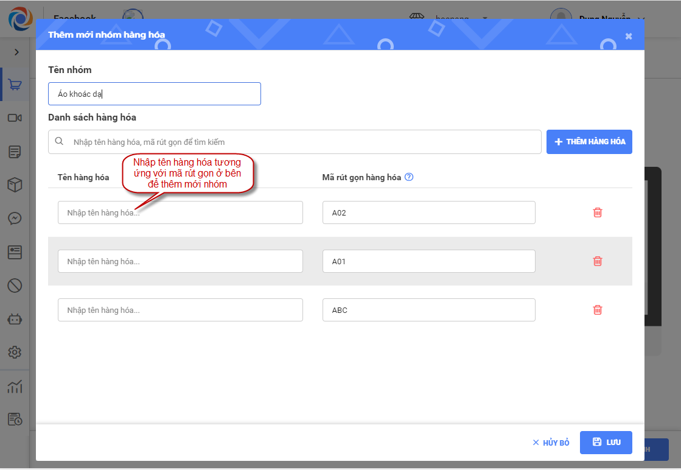Viewport: 681px width, 470px height.
Task: Open the livestream video camera sidebar icon
Action: (15, 118)
